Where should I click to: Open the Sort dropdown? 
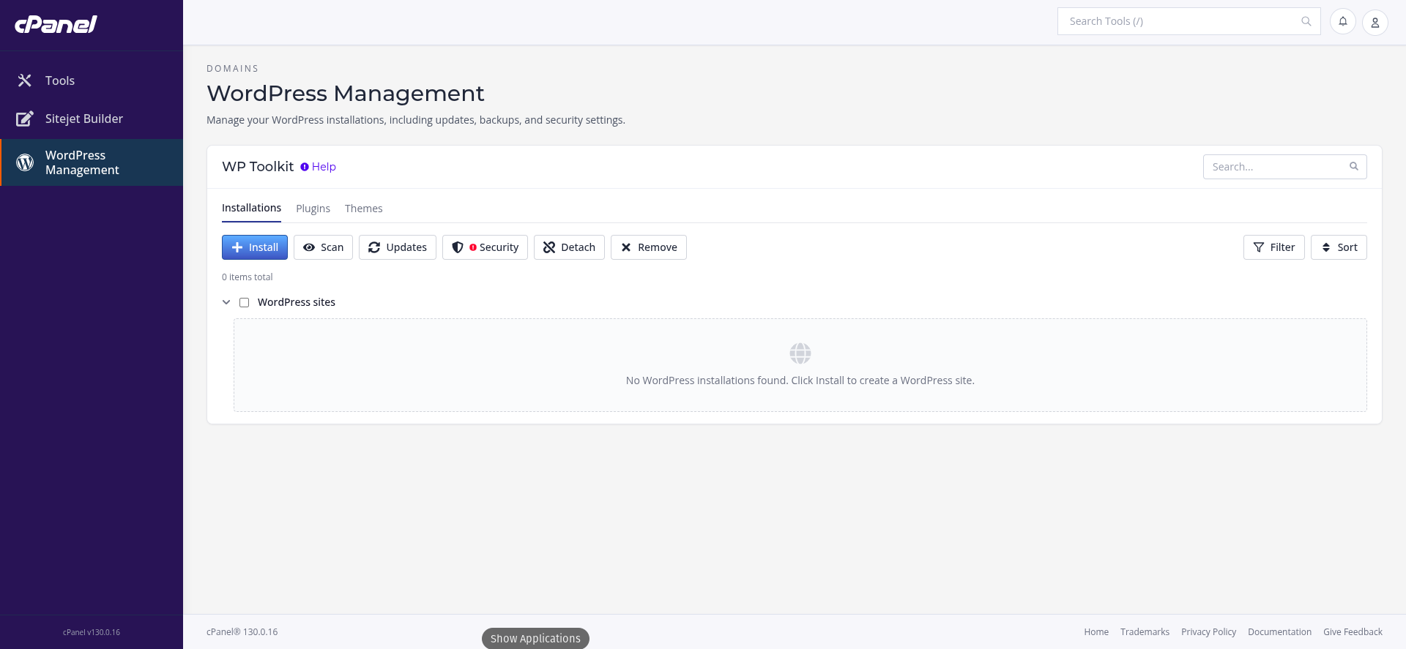coord(1339,247)
